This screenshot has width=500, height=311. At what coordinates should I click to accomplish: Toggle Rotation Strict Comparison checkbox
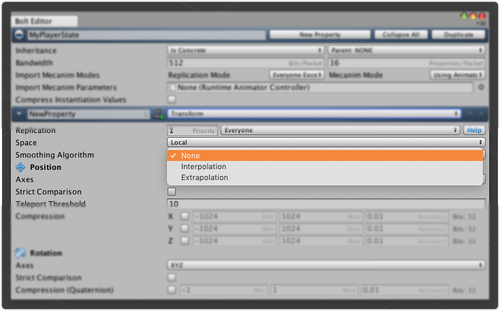[x=172, y=278]
